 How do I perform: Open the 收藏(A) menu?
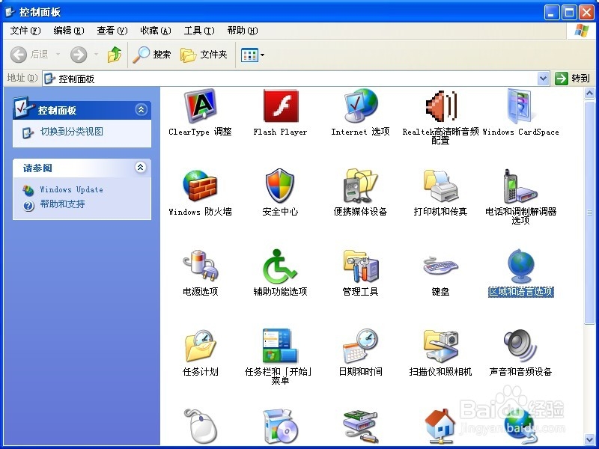156,31
